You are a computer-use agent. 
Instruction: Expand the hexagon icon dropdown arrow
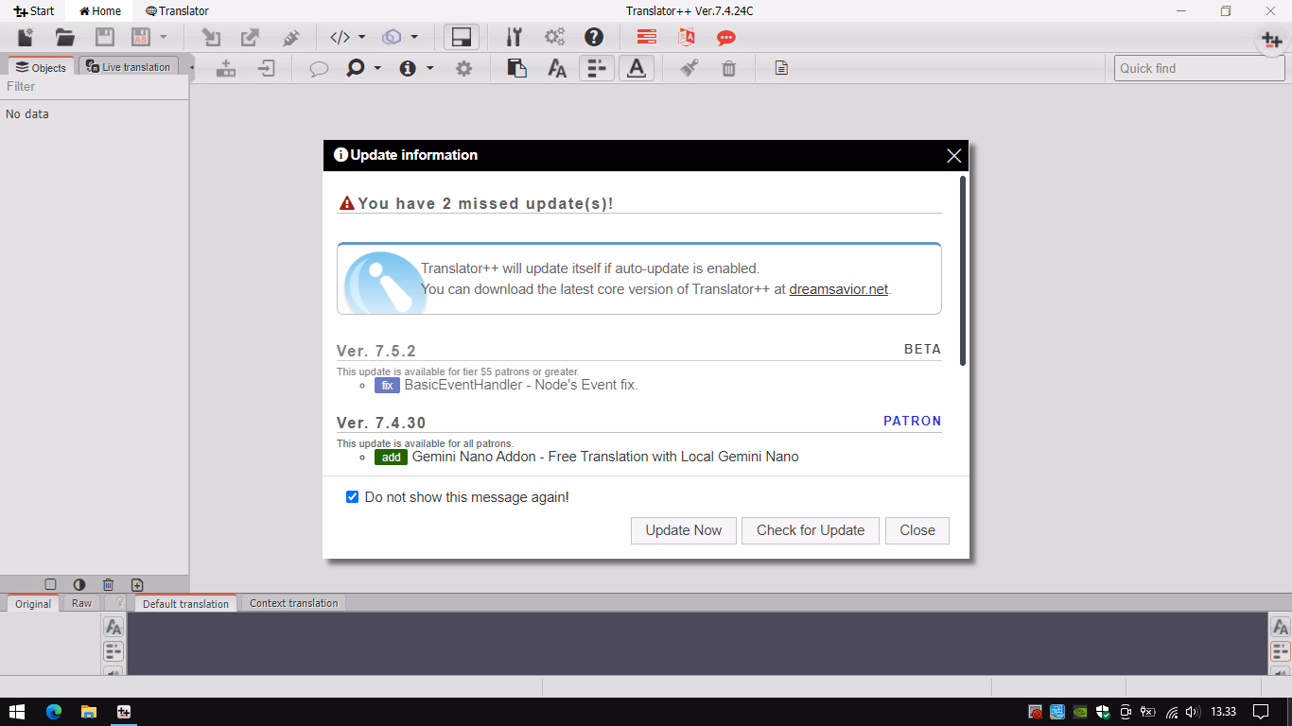[414, 38]
